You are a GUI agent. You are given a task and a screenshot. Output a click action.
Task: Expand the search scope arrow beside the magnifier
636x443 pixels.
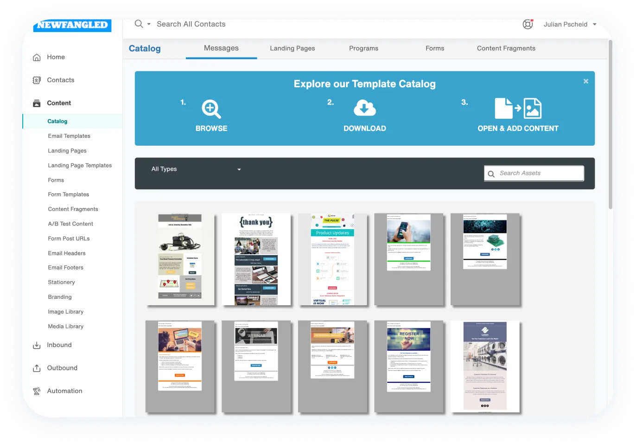click(147, 24)
